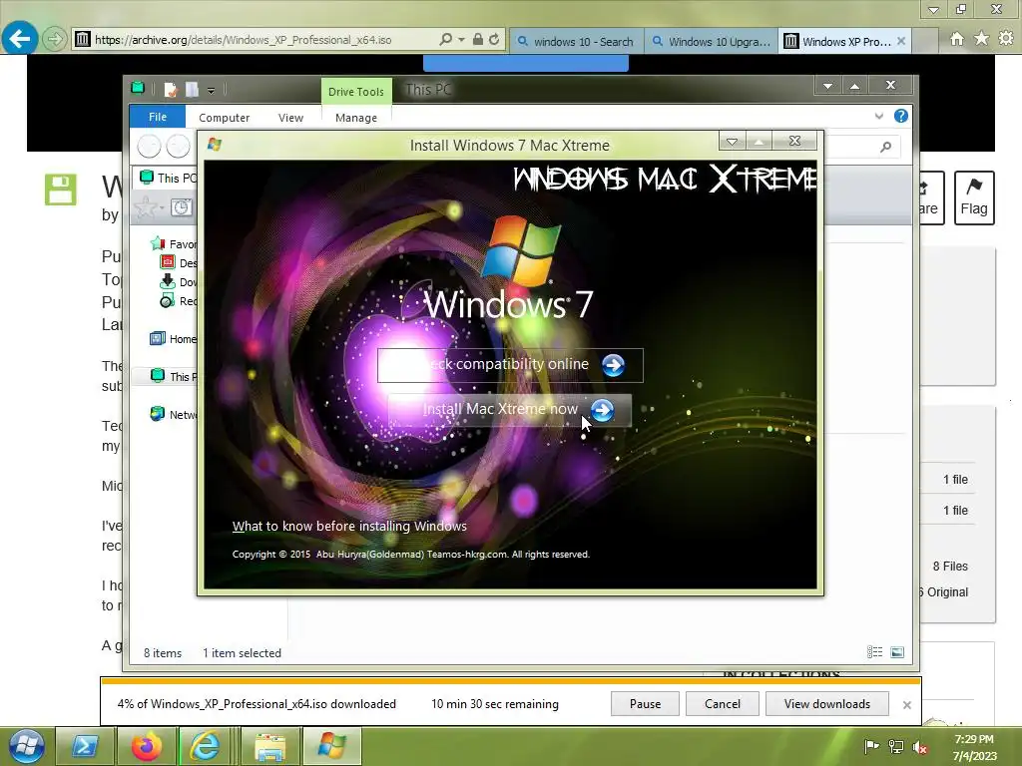
Task: Select This PC in the navigation pane
Action: 173,376
